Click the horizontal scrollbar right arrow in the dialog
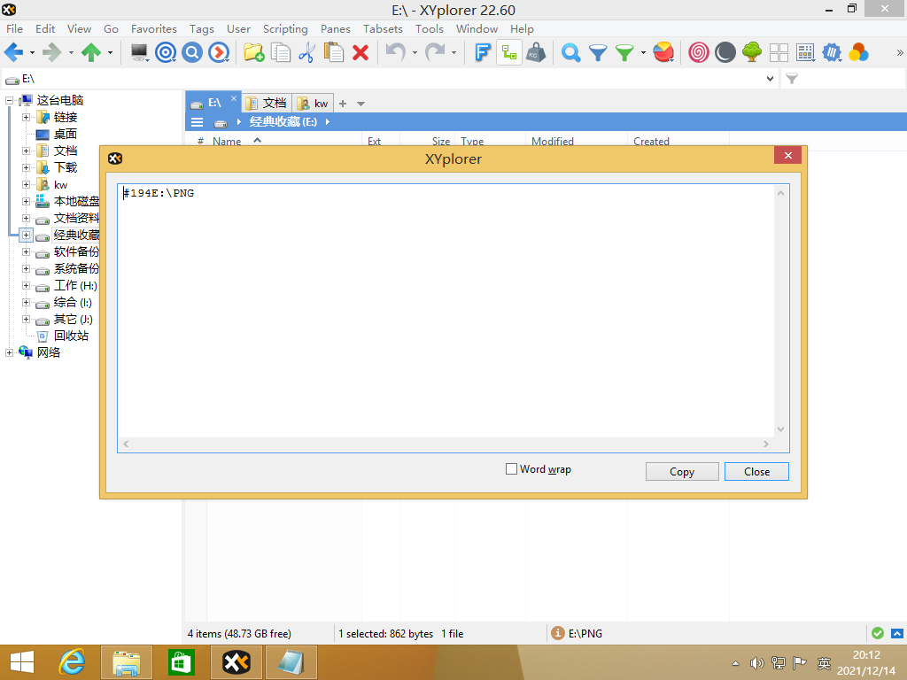The width and height of the screenshot is (907, 680). 766,444
